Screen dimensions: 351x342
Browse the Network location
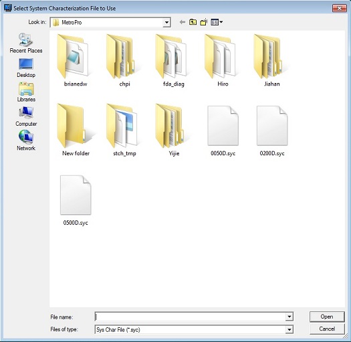[26, 141]
